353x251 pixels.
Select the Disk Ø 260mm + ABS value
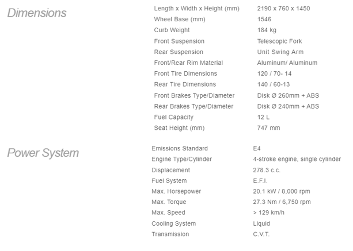coord(289,96)
